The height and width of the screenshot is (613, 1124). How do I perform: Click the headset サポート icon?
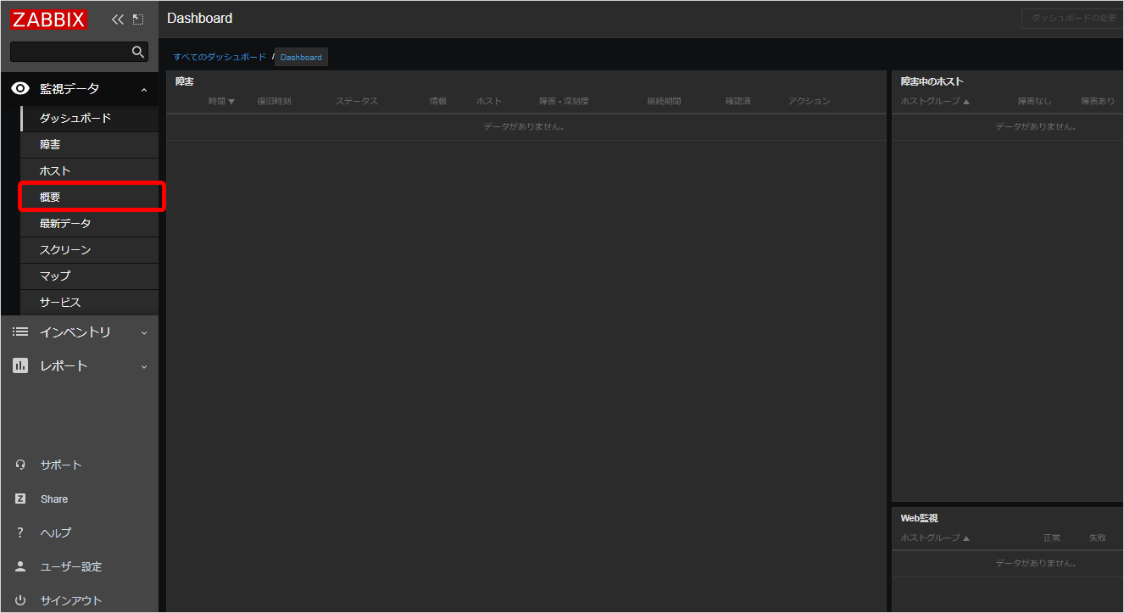click(x=20, y=465)
